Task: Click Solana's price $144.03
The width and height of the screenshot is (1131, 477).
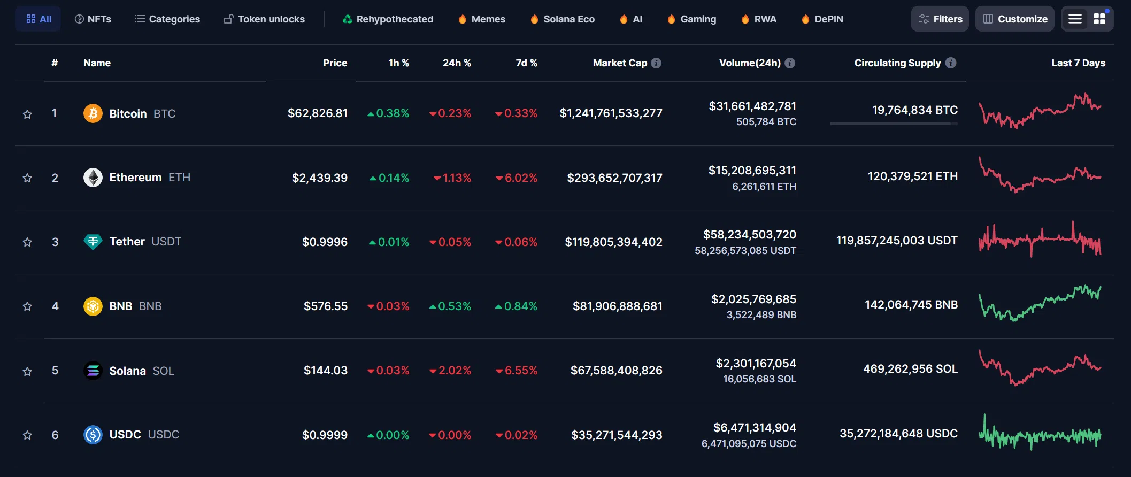Action: pyautogui.click(x=326, y=370)
